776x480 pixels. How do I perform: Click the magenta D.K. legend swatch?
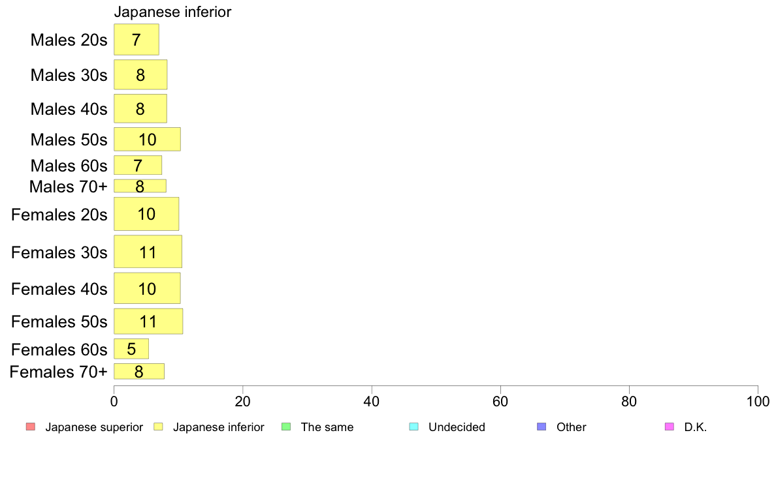pyautogui.click(x=670, y=427)
